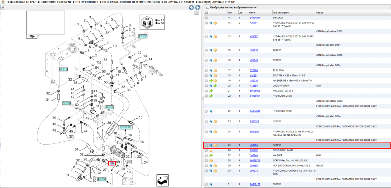The image size is (391, 188).
Task: Click package icon for SCREW Hex Soc Hd row
Action: (x=211, y=161)
